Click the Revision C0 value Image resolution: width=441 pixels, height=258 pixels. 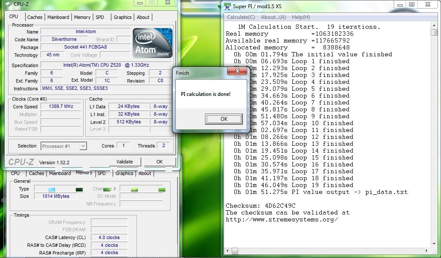coord(160,80)
